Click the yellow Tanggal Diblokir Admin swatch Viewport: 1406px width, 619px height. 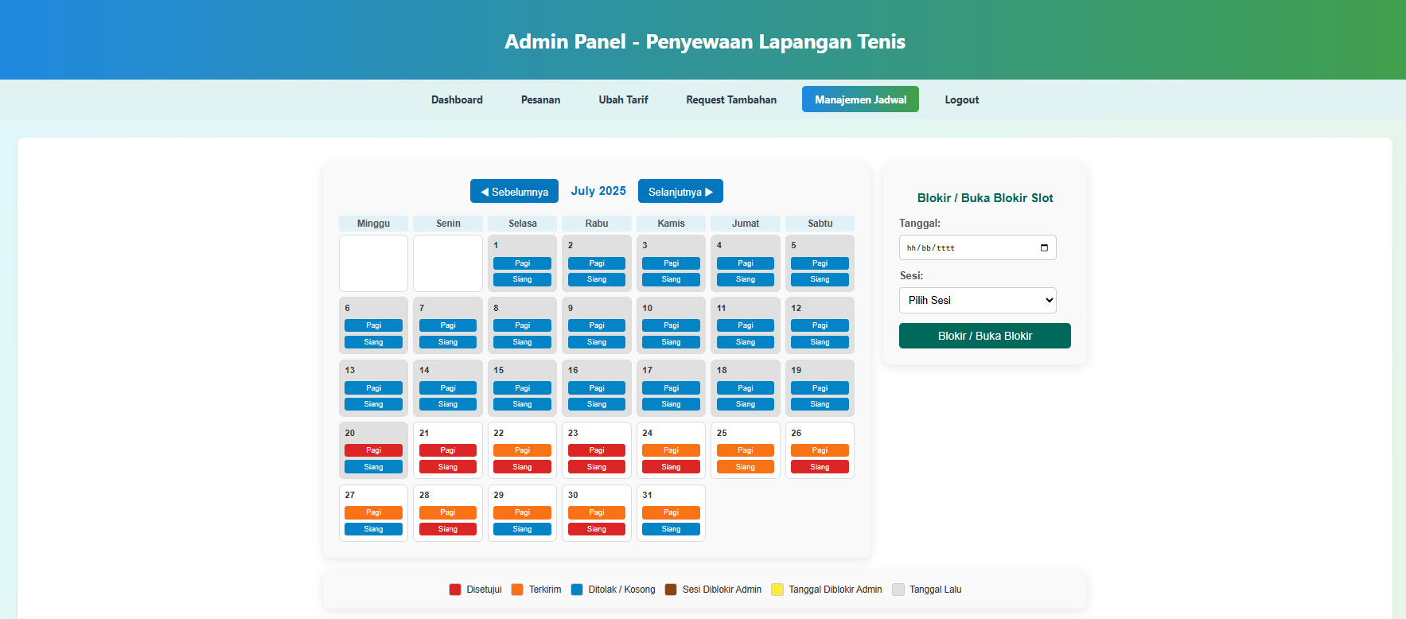[777, 590]
